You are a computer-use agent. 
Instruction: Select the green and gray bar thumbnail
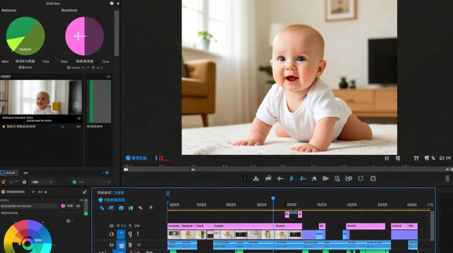point(99,101)
